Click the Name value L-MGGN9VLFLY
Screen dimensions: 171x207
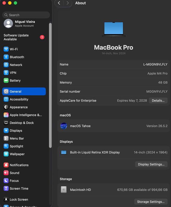(x=155, y=65)
